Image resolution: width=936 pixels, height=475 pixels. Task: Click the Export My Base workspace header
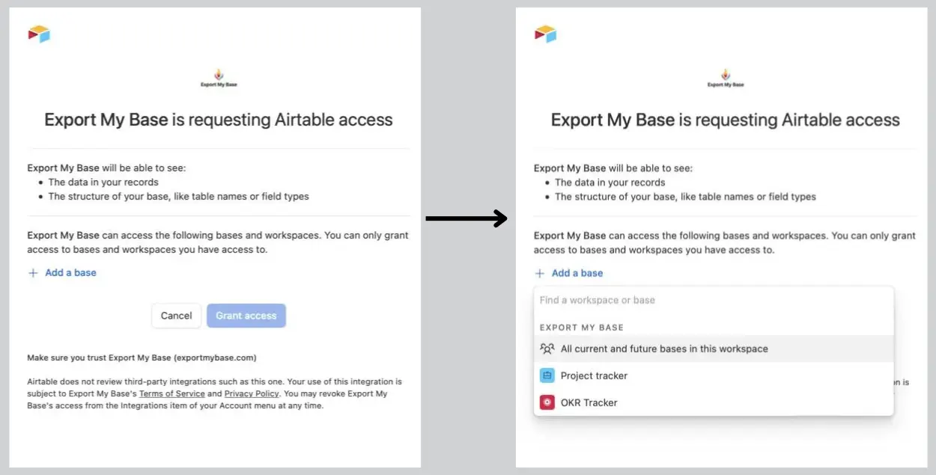click(582, 328)
